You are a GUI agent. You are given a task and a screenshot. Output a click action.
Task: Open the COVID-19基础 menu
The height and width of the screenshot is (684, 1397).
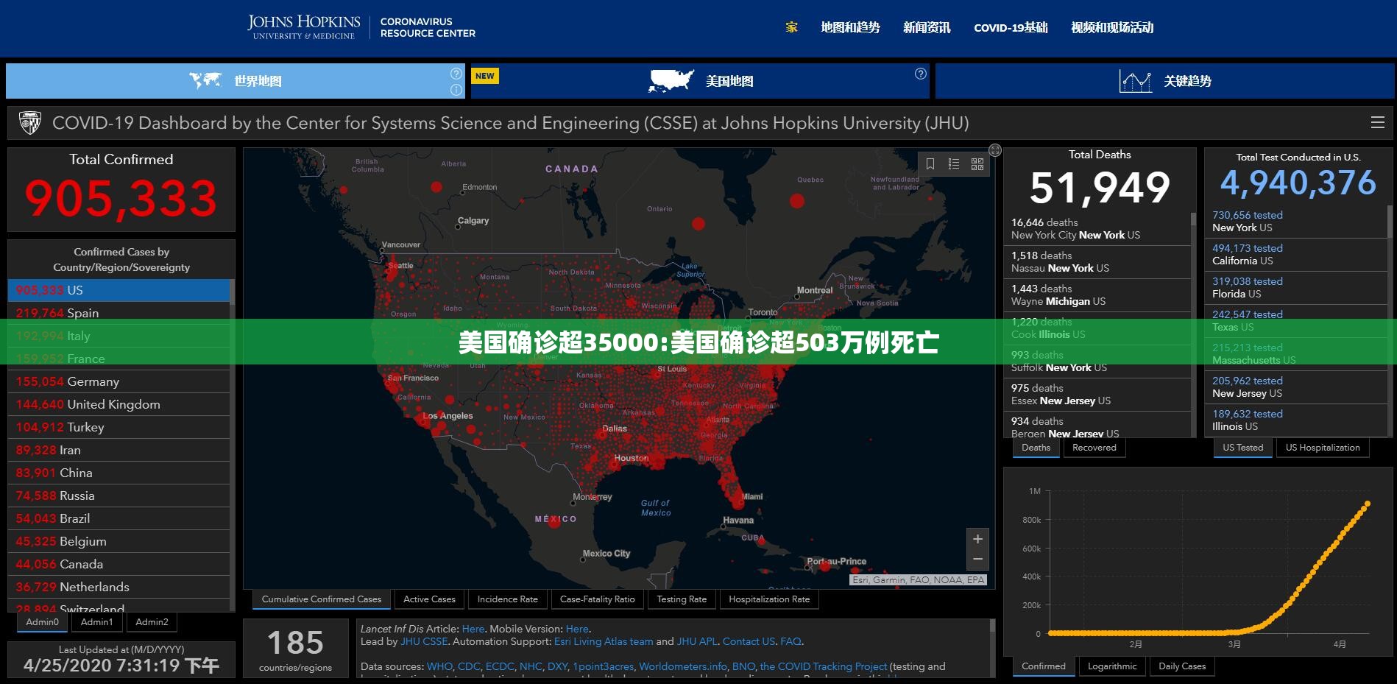pyautogui.click(x=1011, y=28)
